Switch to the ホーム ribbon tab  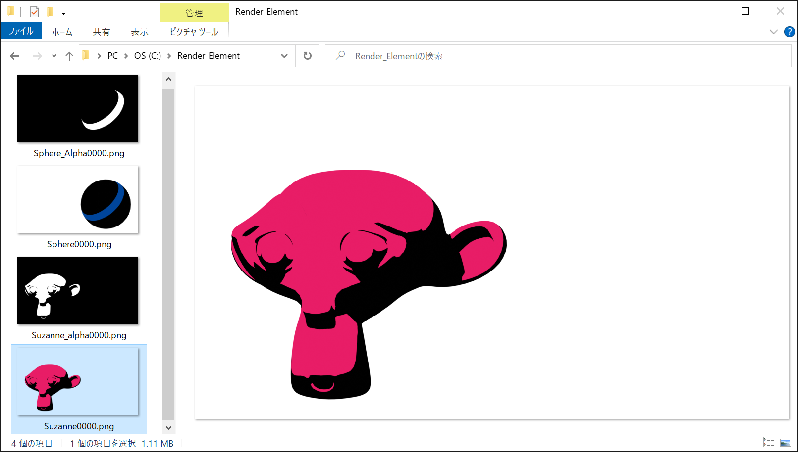coord(62,32)
